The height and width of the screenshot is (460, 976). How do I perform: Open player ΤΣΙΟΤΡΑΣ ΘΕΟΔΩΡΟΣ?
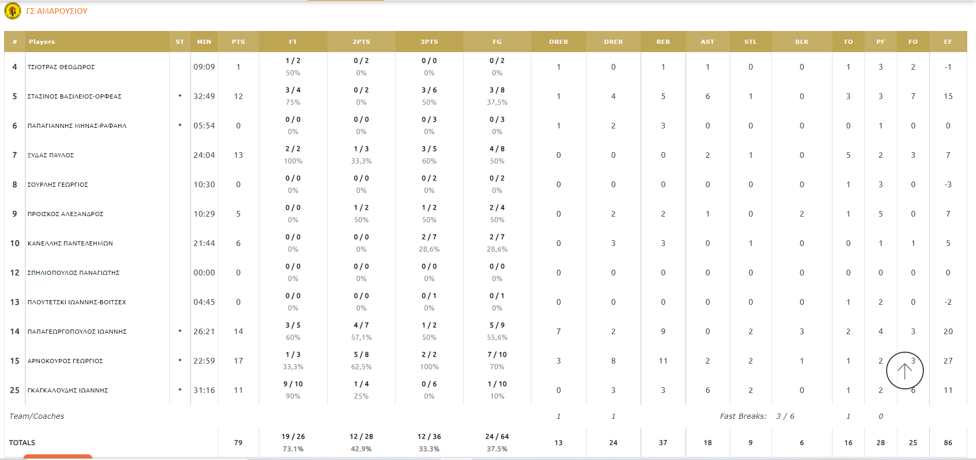click(x=61, y=67)
